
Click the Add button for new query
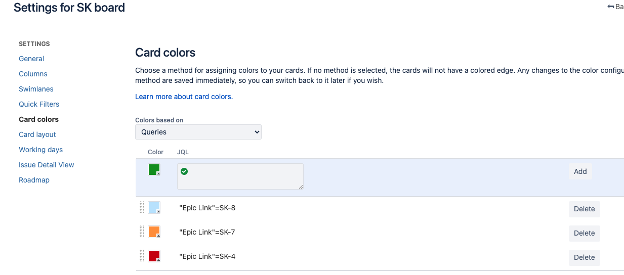580,171
